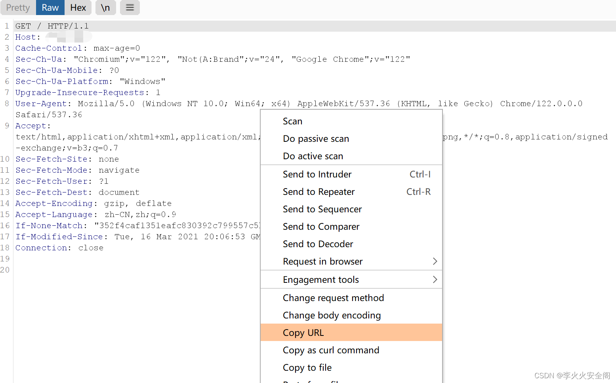Click the Cache-Control header name
Viewport: 616px width, 383px height.
point(48,48)
